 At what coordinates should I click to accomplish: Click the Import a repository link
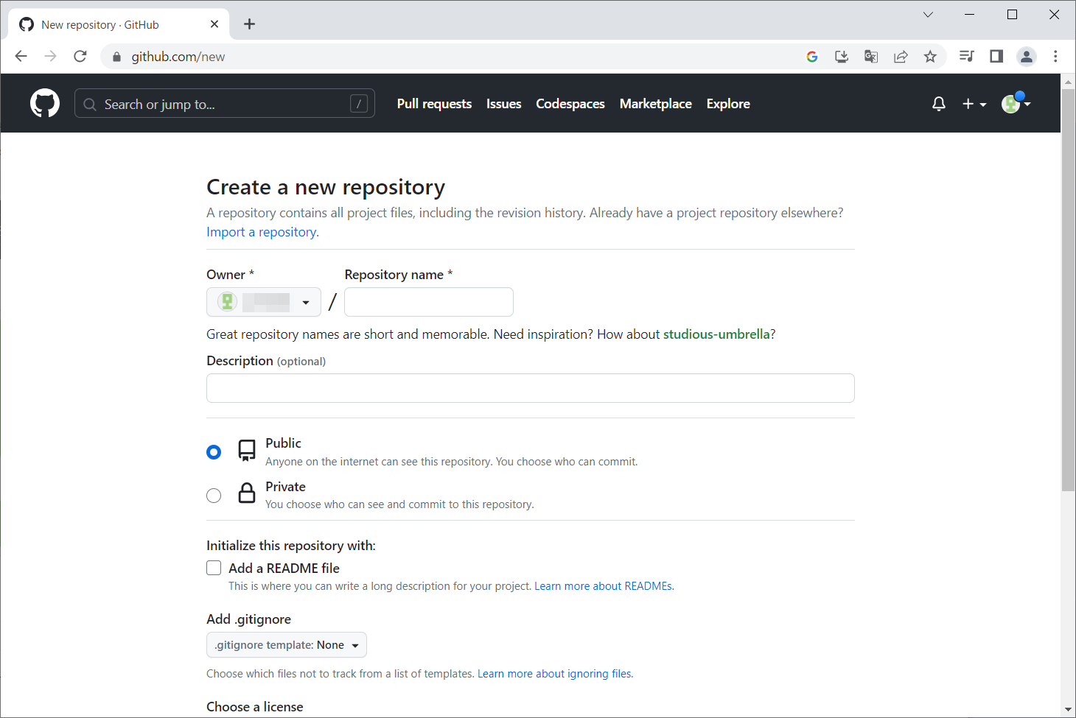[262, 232]
